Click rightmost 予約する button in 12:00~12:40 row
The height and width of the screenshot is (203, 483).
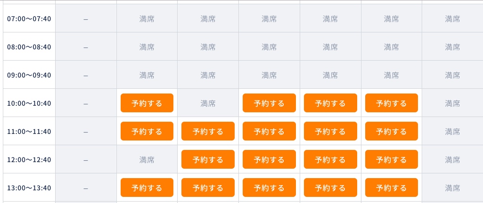tap(392, 159)
